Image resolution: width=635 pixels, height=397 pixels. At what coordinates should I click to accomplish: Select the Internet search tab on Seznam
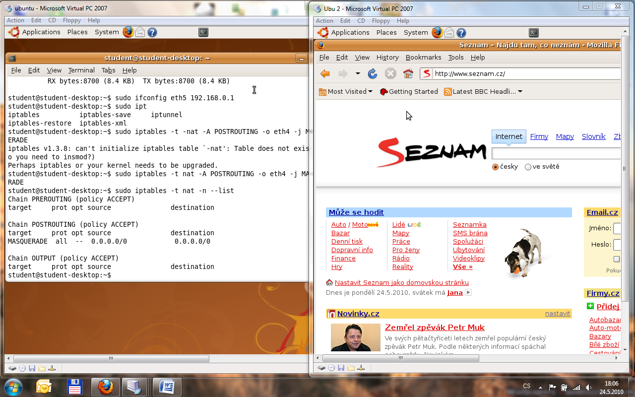pyautogui.click(x=508, y=137)
